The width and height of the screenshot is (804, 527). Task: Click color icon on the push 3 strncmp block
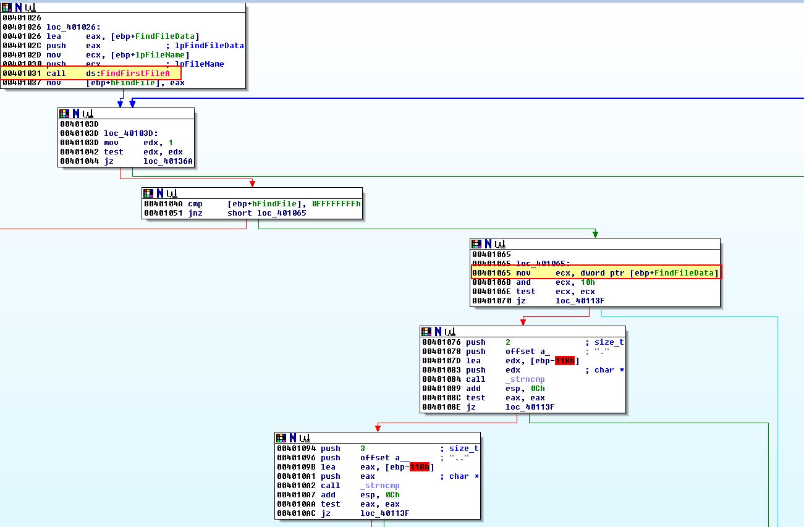(x=282, y=437)
